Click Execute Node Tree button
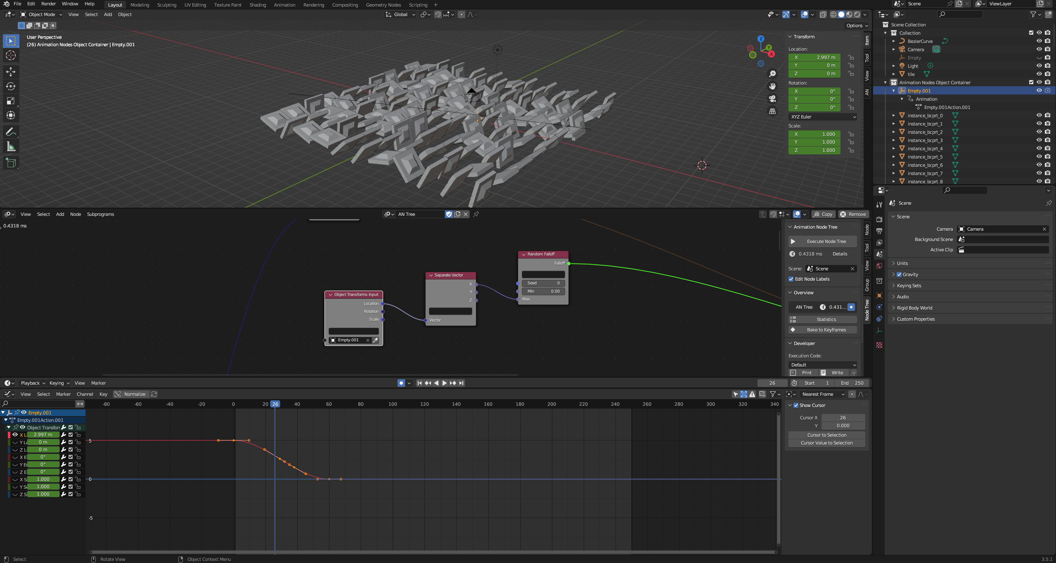Screen dimensions: 1056x563 point(823,241)
